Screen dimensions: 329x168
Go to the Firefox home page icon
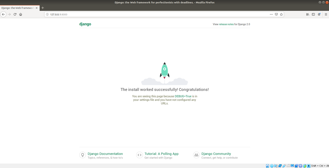point(21,14)
